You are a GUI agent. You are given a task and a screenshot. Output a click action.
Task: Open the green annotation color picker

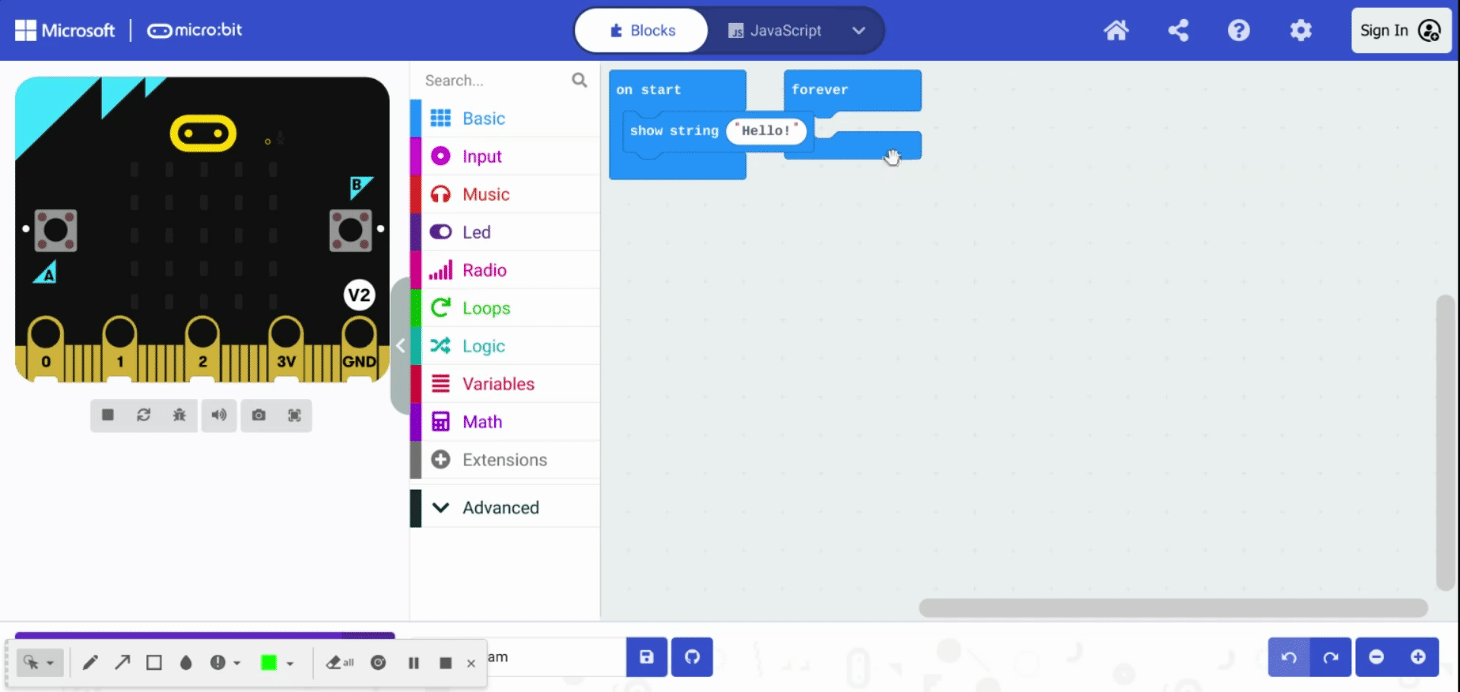coord(278,662)
